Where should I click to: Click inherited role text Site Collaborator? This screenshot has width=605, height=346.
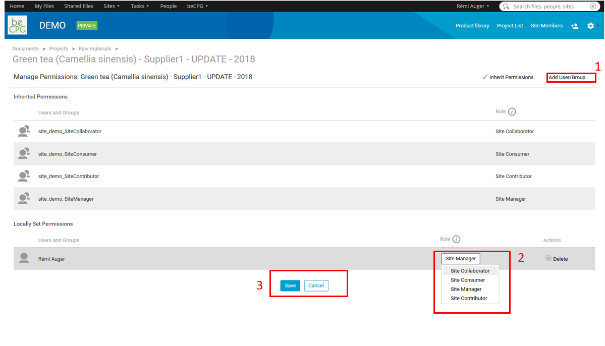pos(515,132)
